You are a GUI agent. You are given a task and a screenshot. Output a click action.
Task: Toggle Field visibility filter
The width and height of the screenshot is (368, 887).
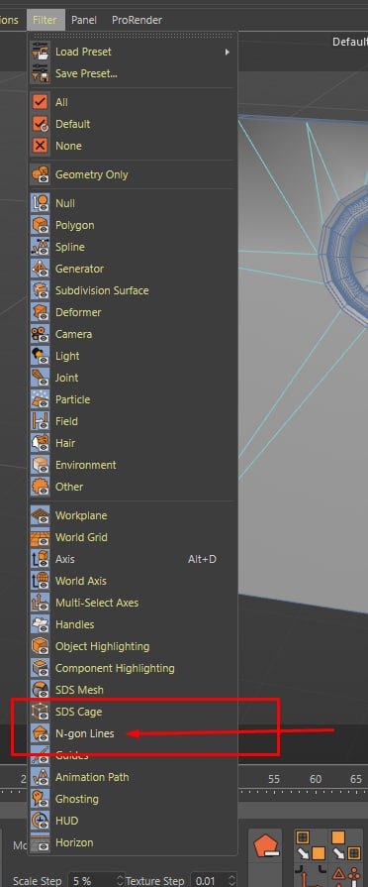(x=133, y=421)
